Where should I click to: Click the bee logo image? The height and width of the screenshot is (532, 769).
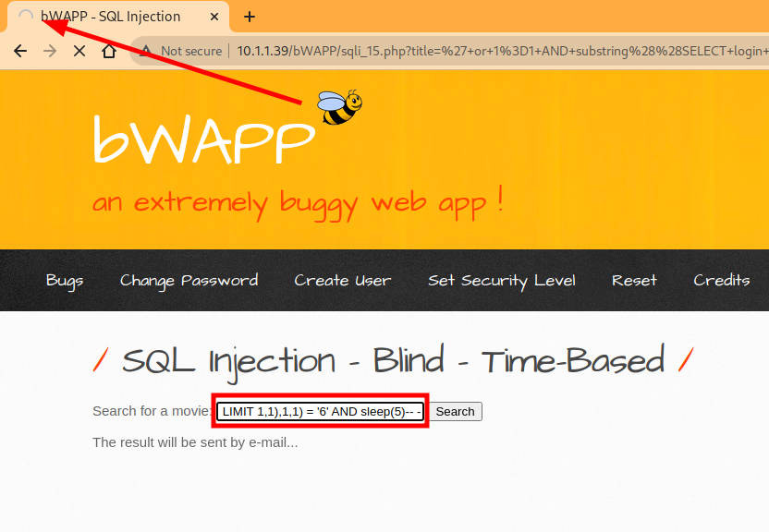(340, 107)
